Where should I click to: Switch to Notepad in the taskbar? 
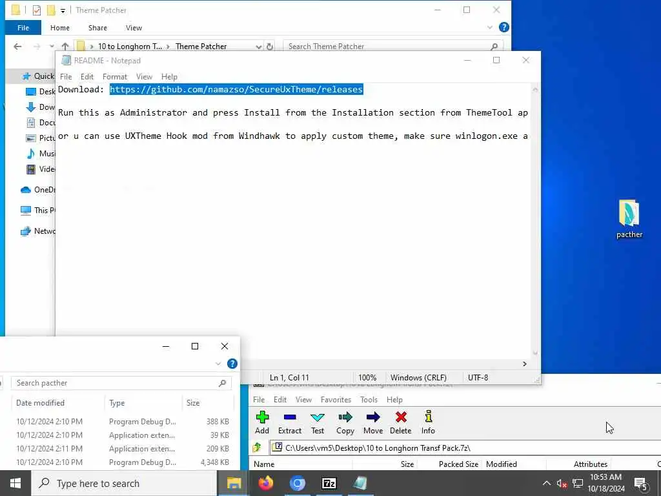point(360,483)
